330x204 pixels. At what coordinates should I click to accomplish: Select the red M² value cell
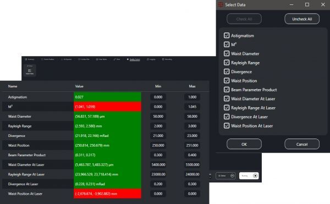[x=107, y=107]
